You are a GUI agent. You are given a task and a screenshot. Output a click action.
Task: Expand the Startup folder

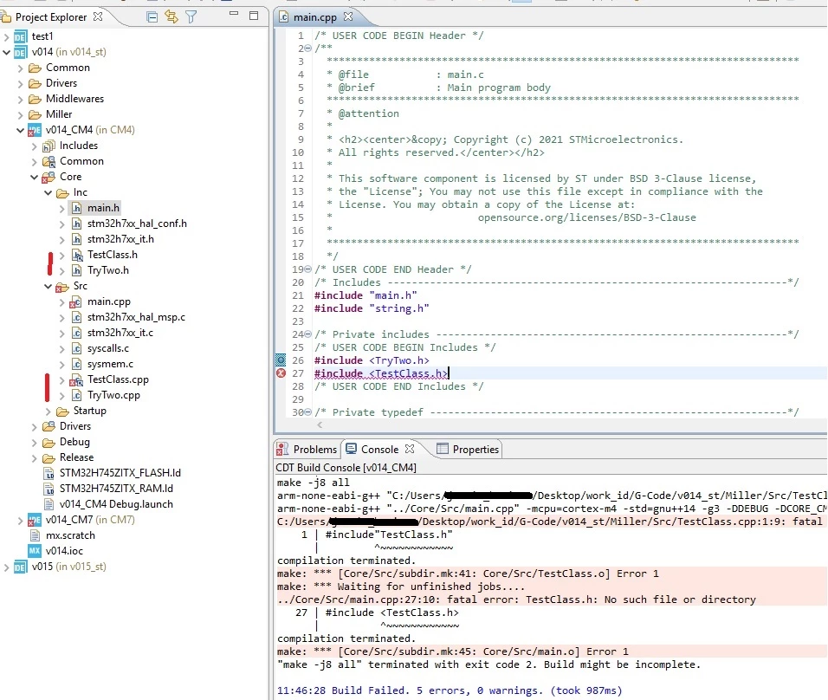point(48,411)
